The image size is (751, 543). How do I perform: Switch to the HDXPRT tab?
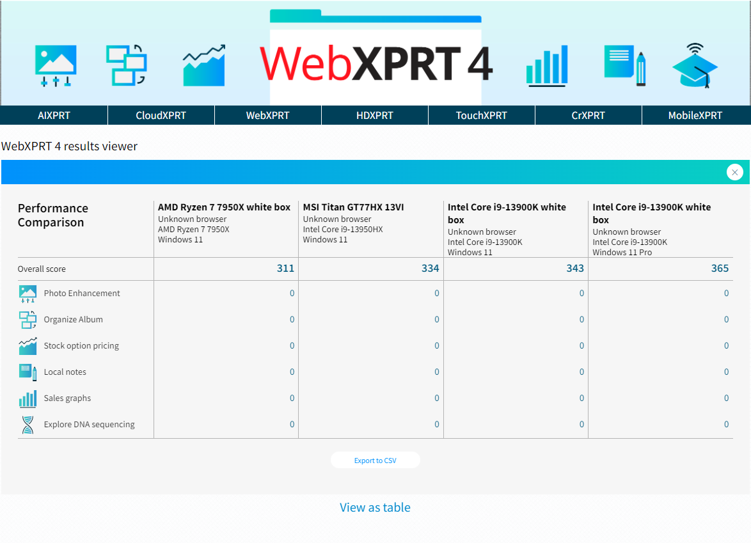(x=374, y=115)
